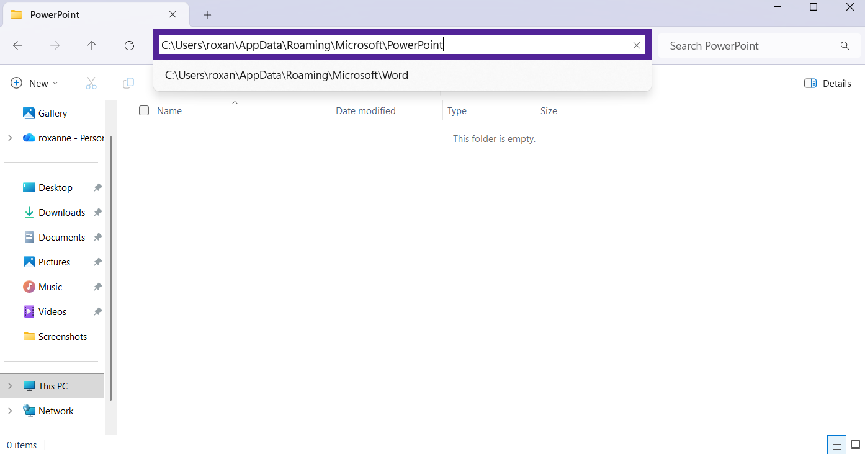This screenshot has width=865, height=454.
Task: Click the Up directory arrow
Action: (92, 45)
